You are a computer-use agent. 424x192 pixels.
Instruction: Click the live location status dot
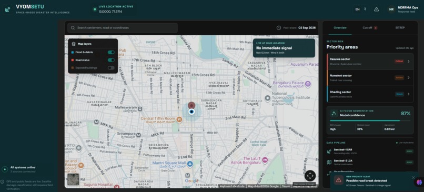coord(95,9)
